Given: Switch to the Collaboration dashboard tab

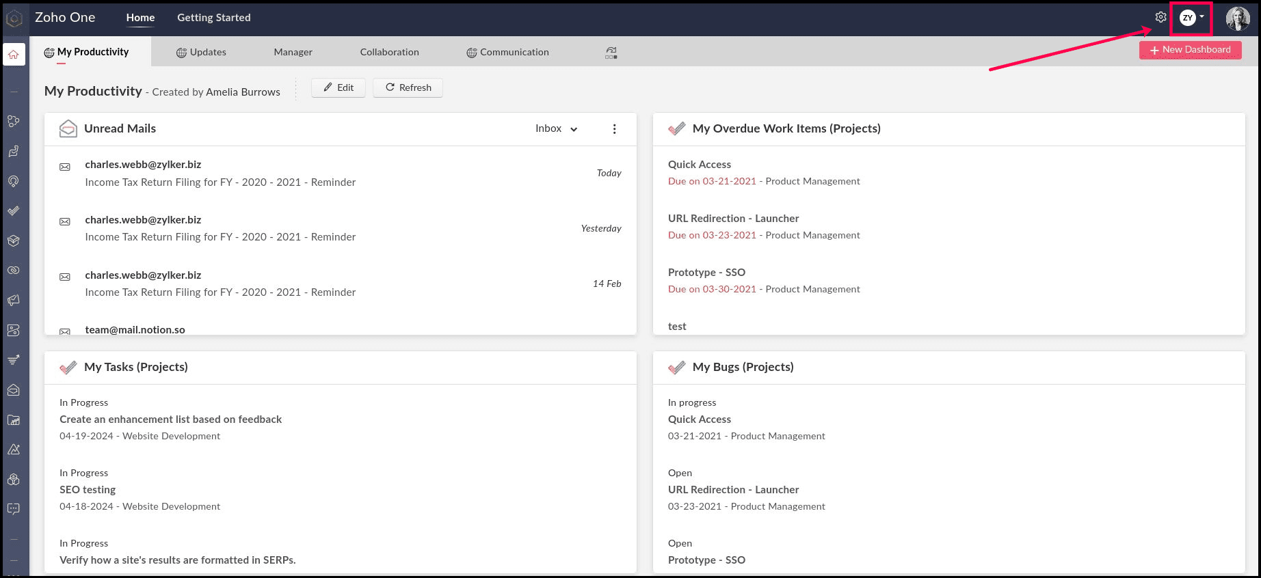Looking at the screenshot, I should coord(390,52).
